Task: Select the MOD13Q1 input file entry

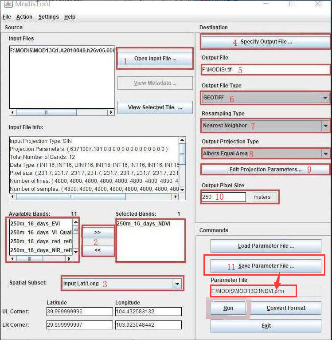Action: click(x=62, y=51)
